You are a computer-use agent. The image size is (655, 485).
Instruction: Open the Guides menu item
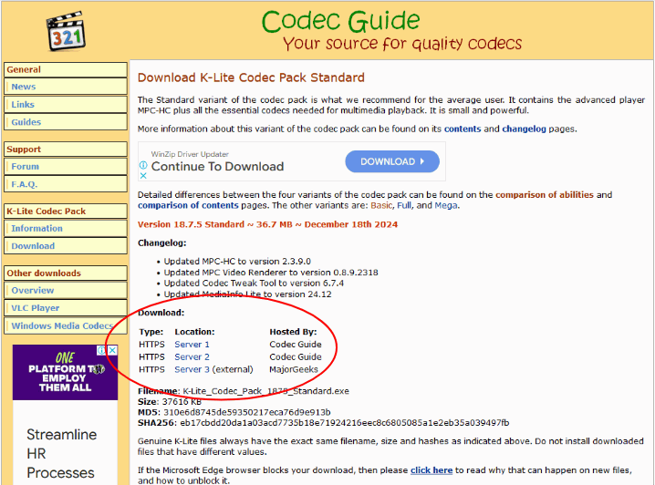tap(66, 122)
